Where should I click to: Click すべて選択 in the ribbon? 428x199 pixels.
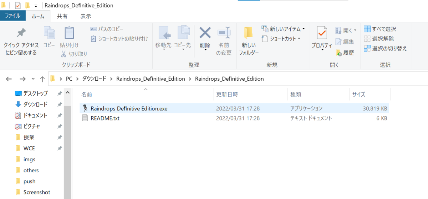pyautogui.click(x=380, y=29)
